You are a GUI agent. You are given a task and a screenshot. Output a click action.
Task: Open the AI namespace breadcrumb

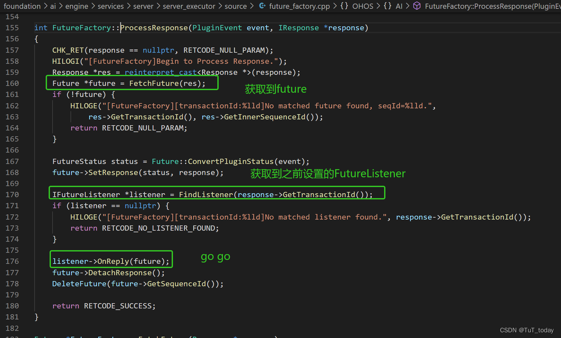coord(399,6)
